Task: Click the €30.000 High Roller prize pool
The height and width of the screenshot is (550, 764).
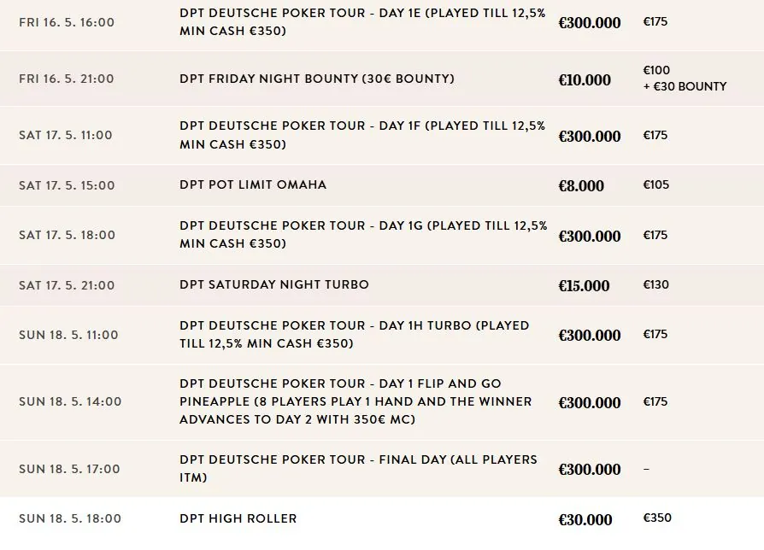Action: click(585, 519)
